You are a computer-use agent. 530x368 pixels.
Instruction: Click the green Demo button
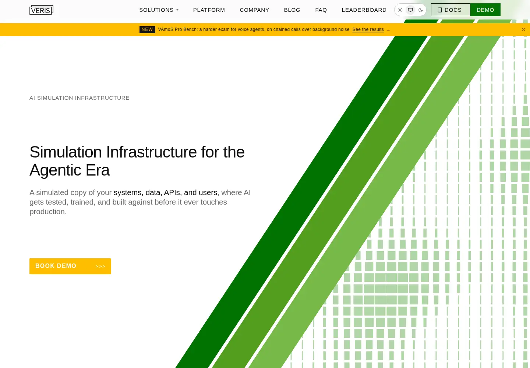485,10
